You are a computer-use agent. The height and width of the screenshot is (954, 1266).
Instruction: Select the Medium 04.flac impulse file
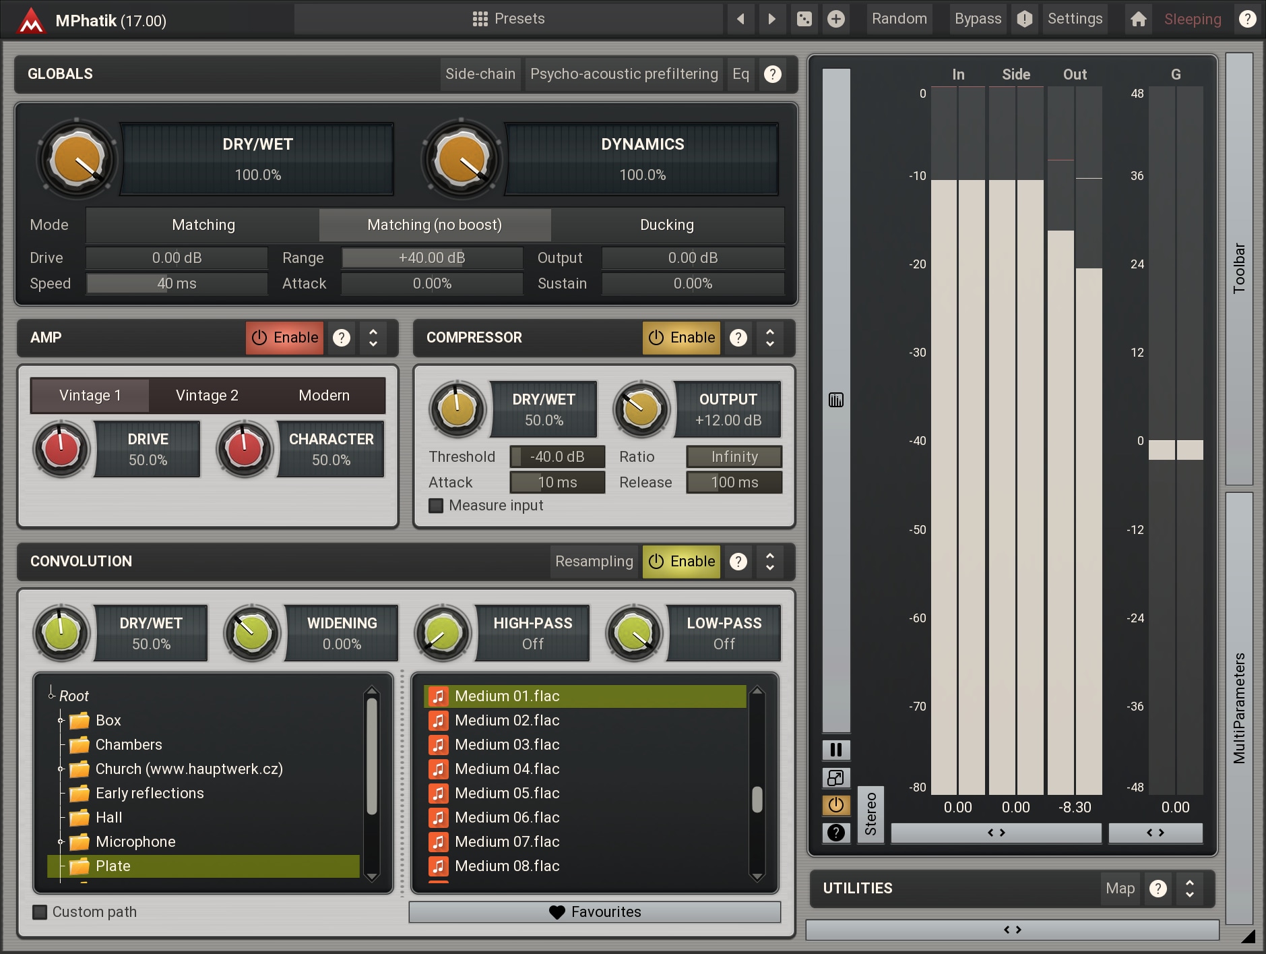507,769
